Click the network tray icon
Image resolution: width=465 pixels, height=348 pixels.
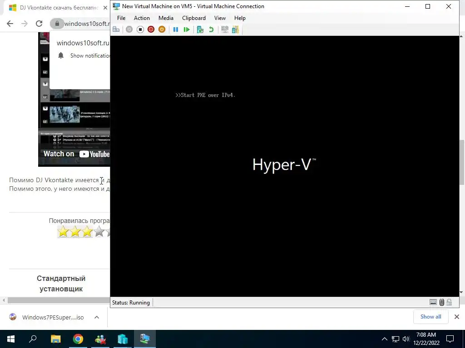(396, 339)
